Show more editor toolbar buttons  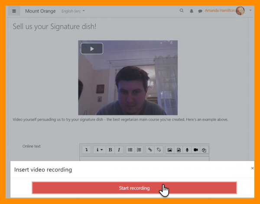tap(87, 150)
